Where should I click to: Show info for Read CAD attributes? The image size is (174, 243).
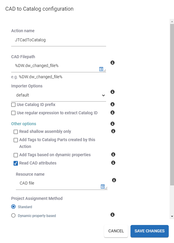[113, 163]
